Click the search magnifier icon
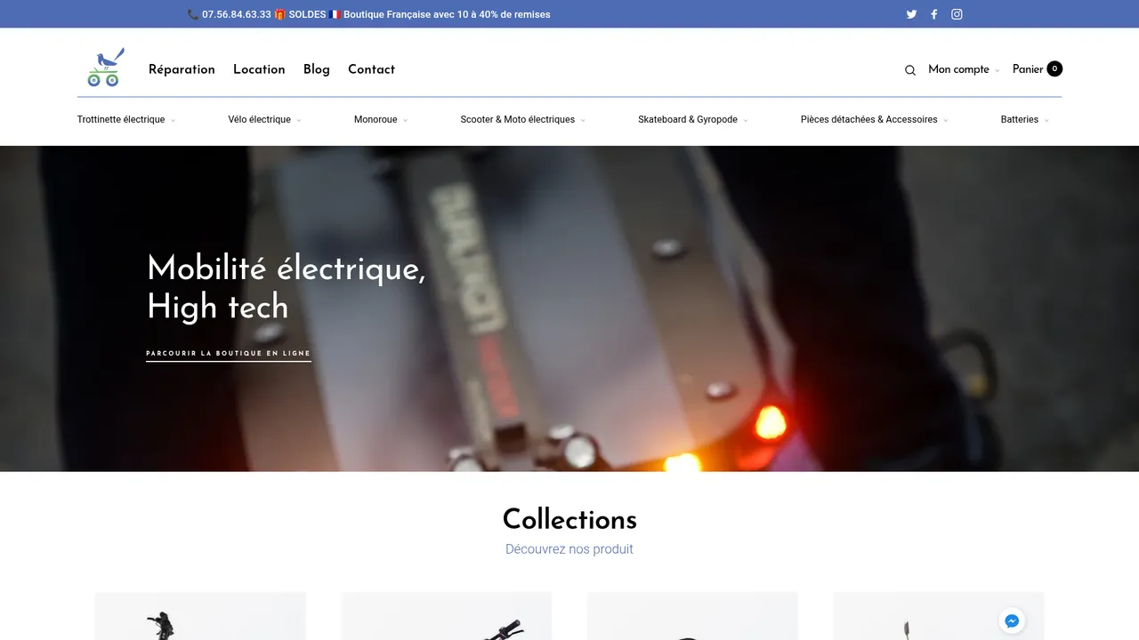 [x=910, y=70]
